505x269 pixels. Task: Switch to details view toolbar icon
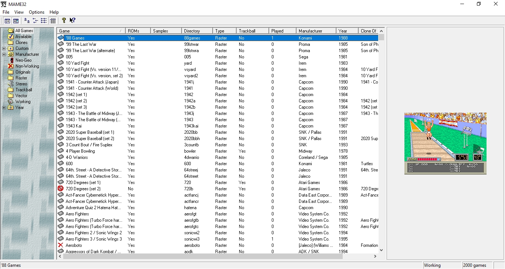[x=52, y=21]
